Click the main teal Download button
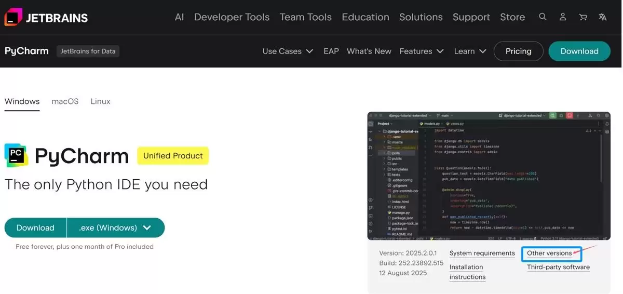The height and width of the screenshot is (294, 623). coord(35,228)
